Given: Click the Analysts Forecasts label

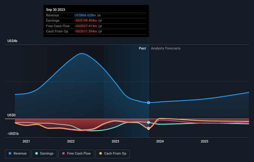Looking at the screenshot, I should pos(166,48).
